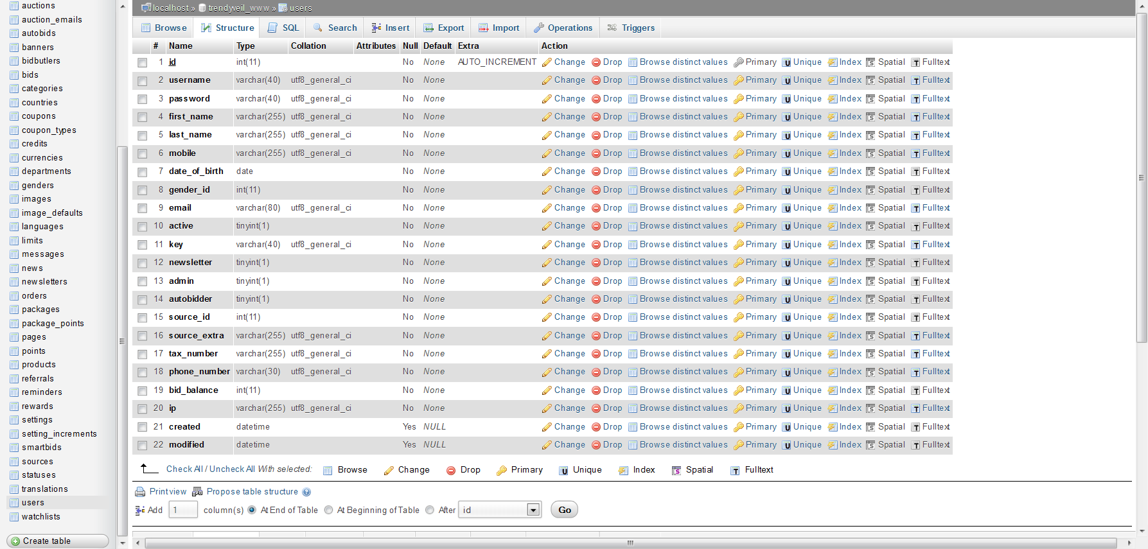This screenshot has width=1148, height=549.
Task: Open the SQL tab
Action: pyautogui.click(x=283, y=28)
